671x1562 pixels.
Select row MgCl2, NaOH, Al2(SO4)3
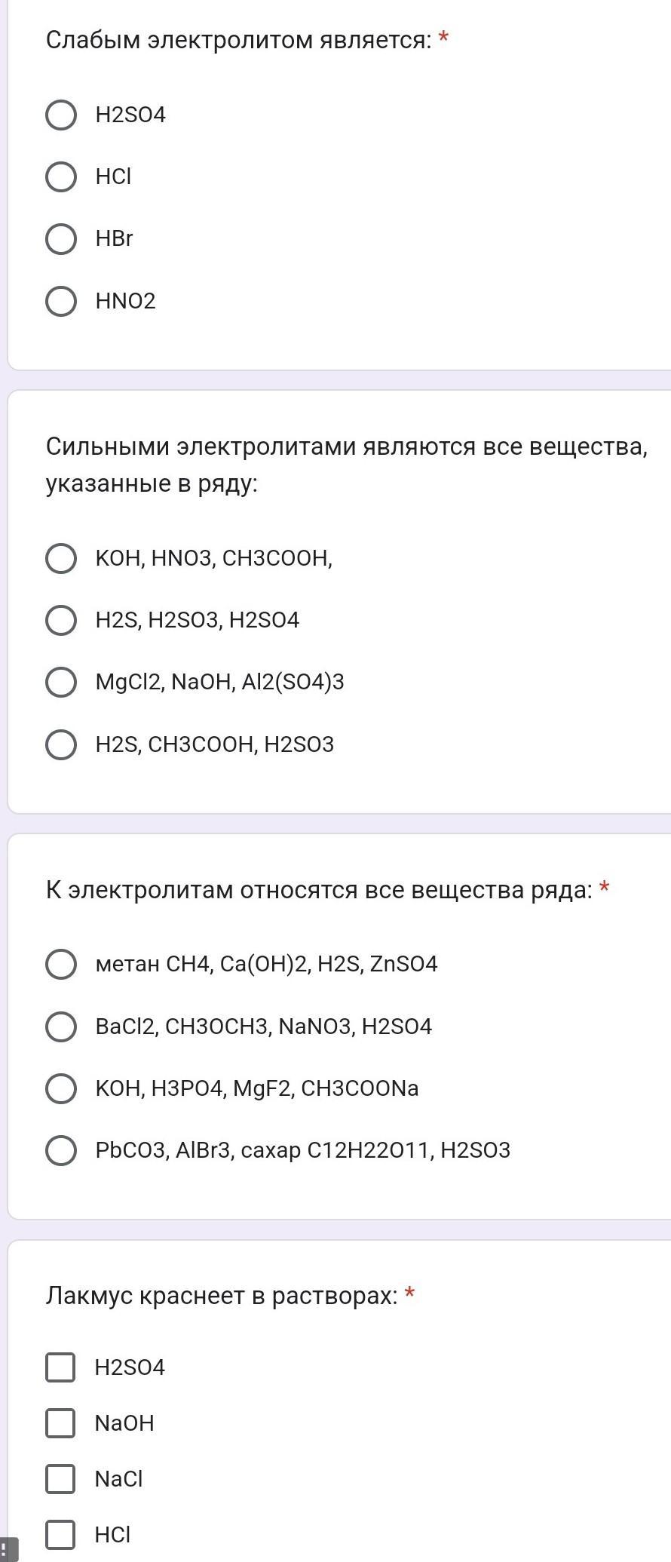[61, 682]
